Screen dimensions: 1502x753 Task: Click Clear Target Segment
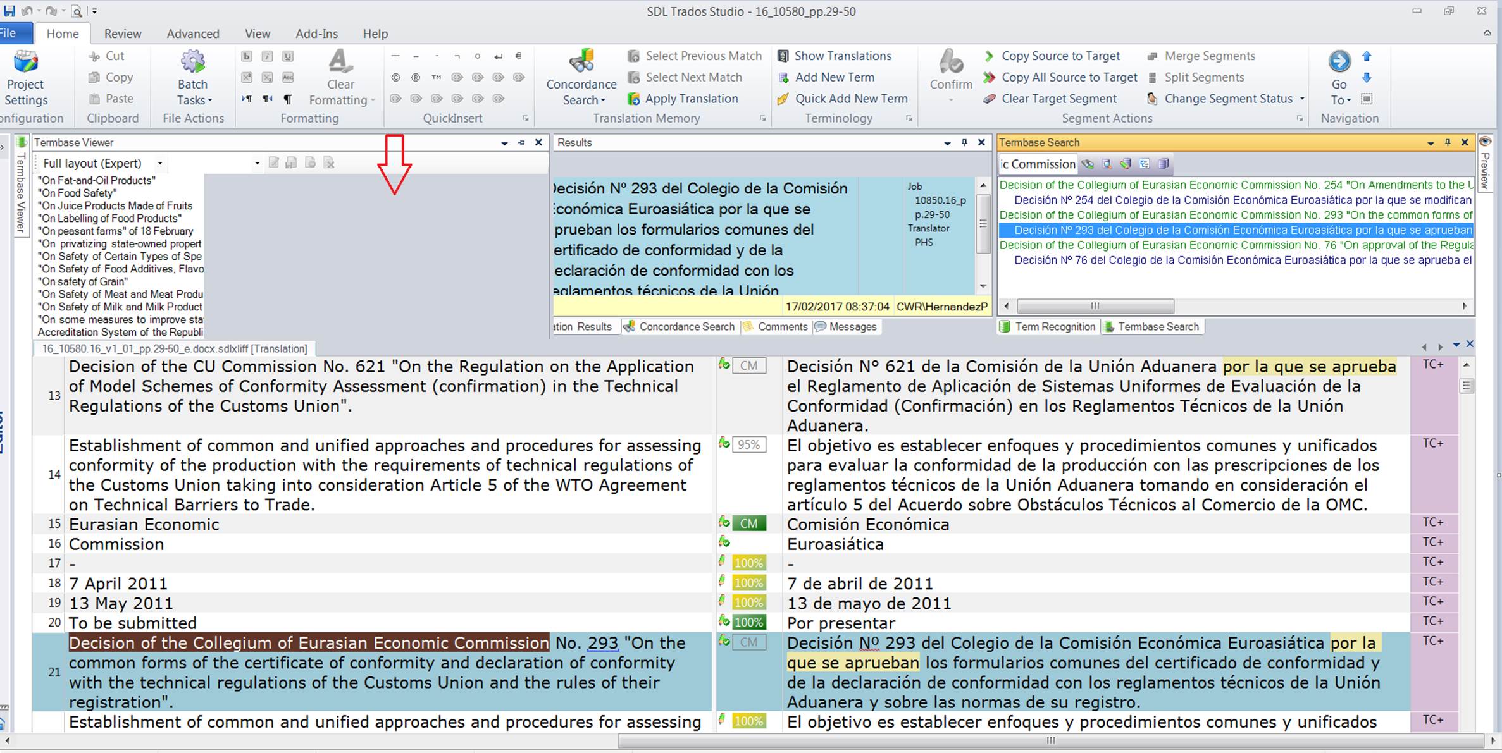tap(1050, 99)
